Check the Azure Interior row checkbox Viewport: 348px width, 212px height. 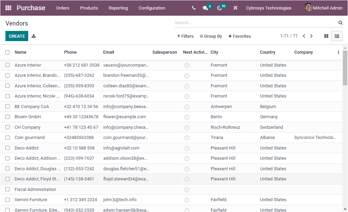[x=7, y=65]
